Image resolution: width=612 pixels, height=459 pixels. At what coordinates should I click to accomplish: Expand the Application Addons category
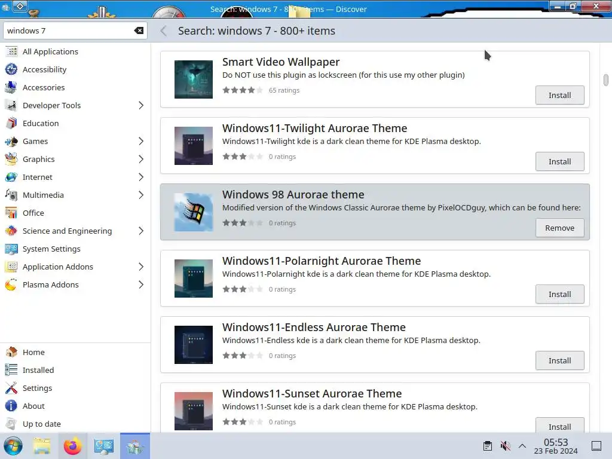141,267
